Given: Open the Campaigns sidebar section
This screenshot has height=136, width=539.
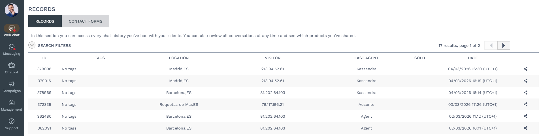Looking at the screenshot, I should click(12, 87).
